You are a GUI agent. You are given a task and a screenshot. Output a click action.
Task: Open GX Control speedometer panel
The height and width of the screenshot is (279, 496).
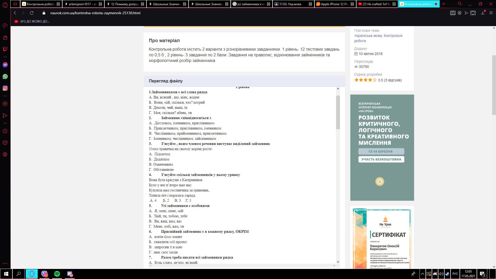click(5, 26)
